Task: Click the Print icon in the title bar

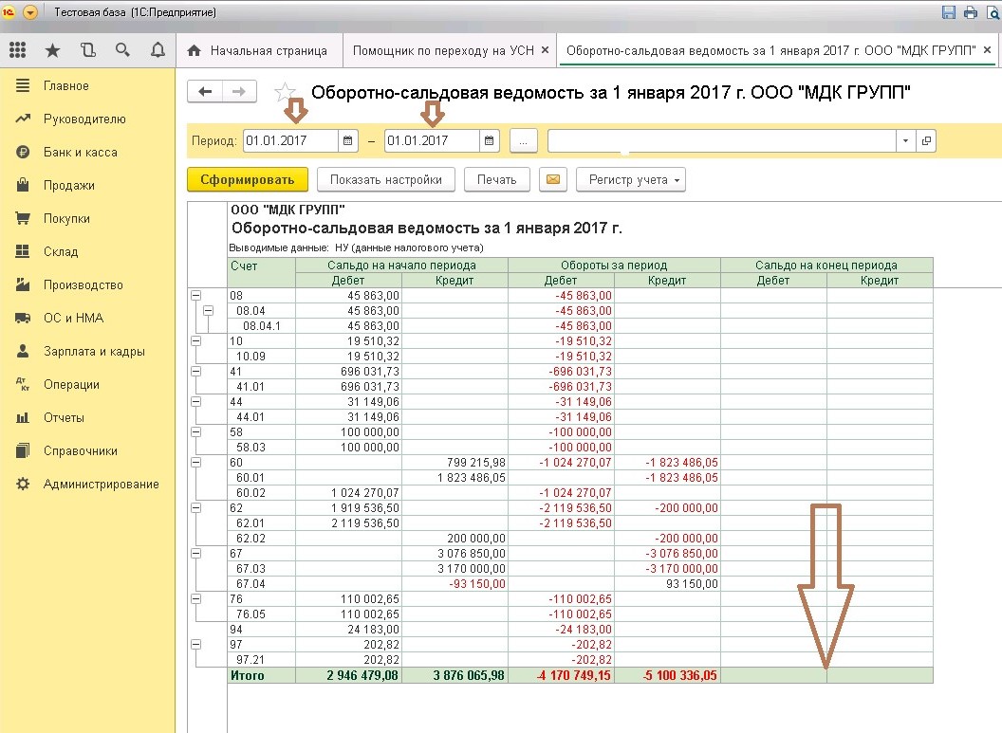Action: coord(970,12)
